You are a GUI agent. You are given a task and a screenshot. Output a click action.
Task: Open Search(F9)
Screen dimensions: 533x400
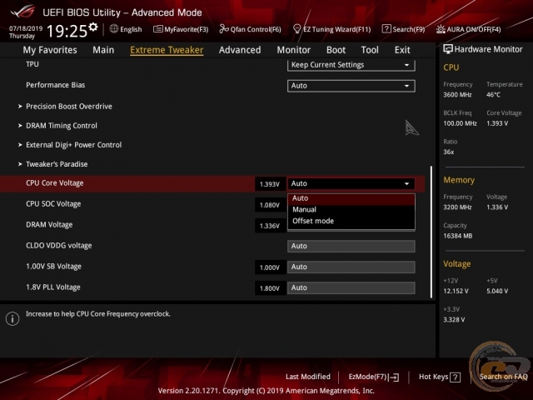pos(403,29)
